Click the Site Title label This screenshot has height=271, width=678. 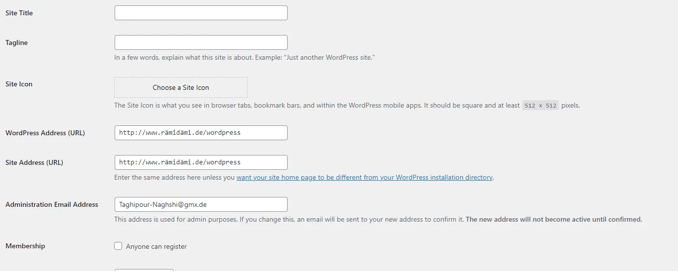click(19, 13)
